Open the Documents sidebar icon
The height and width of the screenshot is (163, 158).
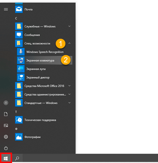click(x=6, y=114)
